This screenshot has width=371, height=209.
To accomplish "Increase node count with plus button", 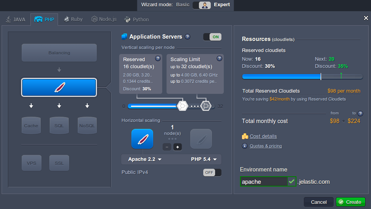I will pos(178,147).
